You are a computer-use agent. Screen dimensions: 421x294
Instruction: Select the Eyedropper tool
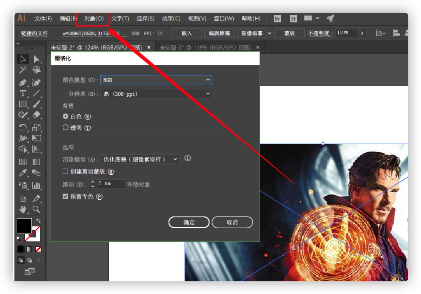[23, 173]
